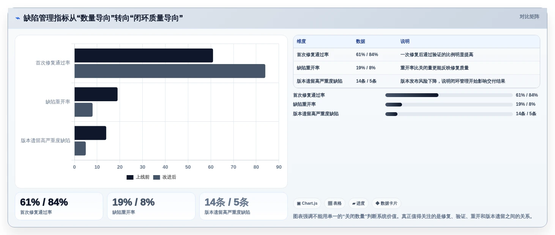Click the dark 上线前 legend color box

[130, 177]
